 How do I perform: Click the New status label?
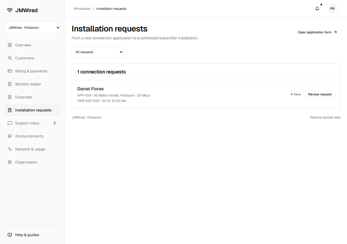(297, 94)
